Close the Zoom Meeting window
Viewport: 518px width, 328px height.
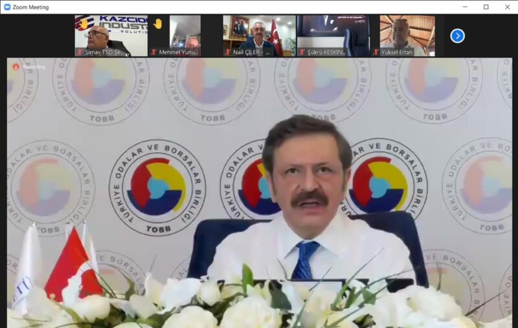[x=508, y=7]
